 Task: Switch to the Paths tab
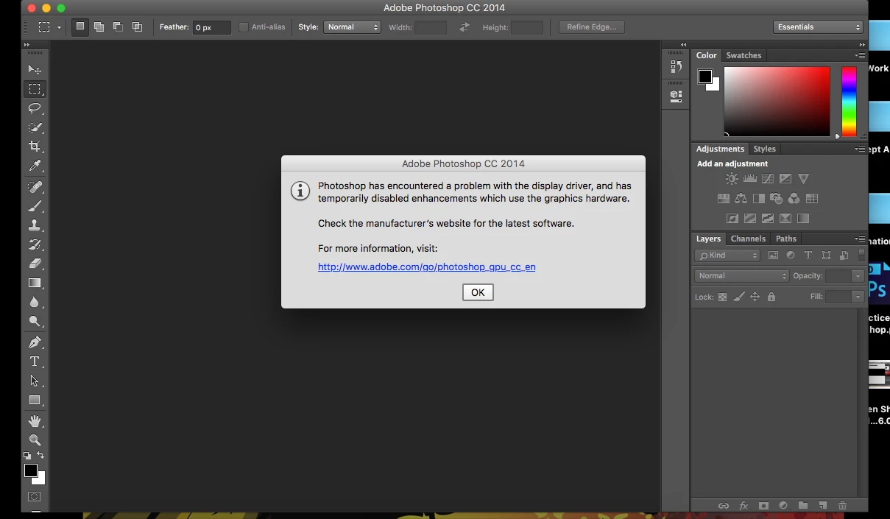[786, 239]
